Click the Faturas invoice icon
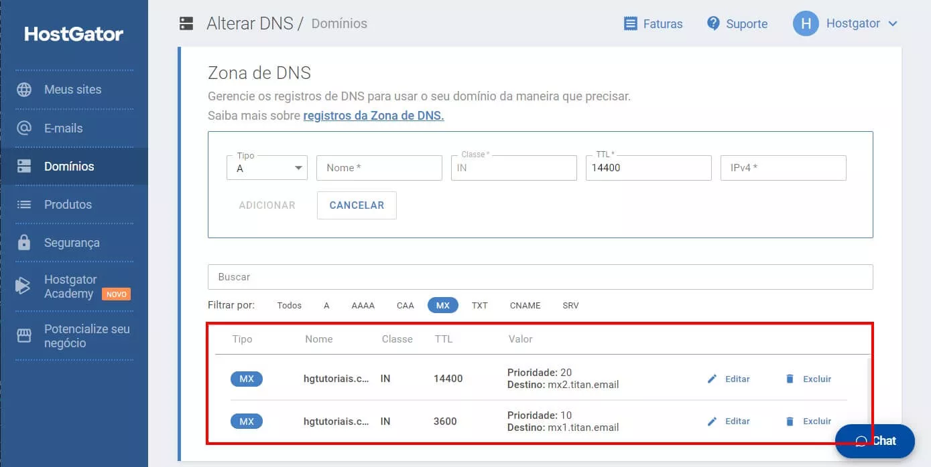 pos(630,23)
